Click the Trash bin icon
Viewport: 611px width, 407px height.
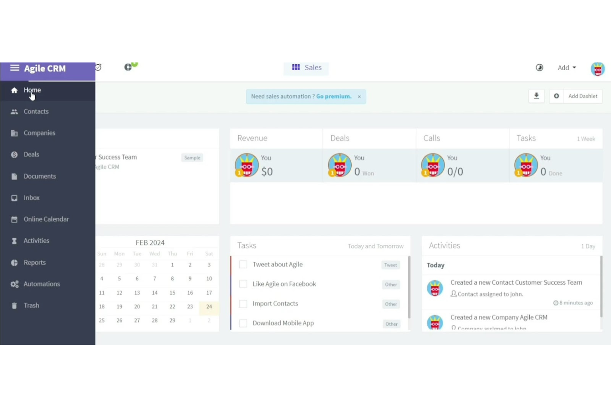click(x=14, y=306)
